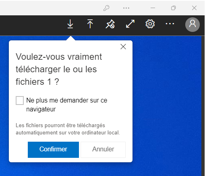The width and height of the screenshot is (205, 176).
Task: Cancel the download with Annuler
Action: click(x=103, y=150)
